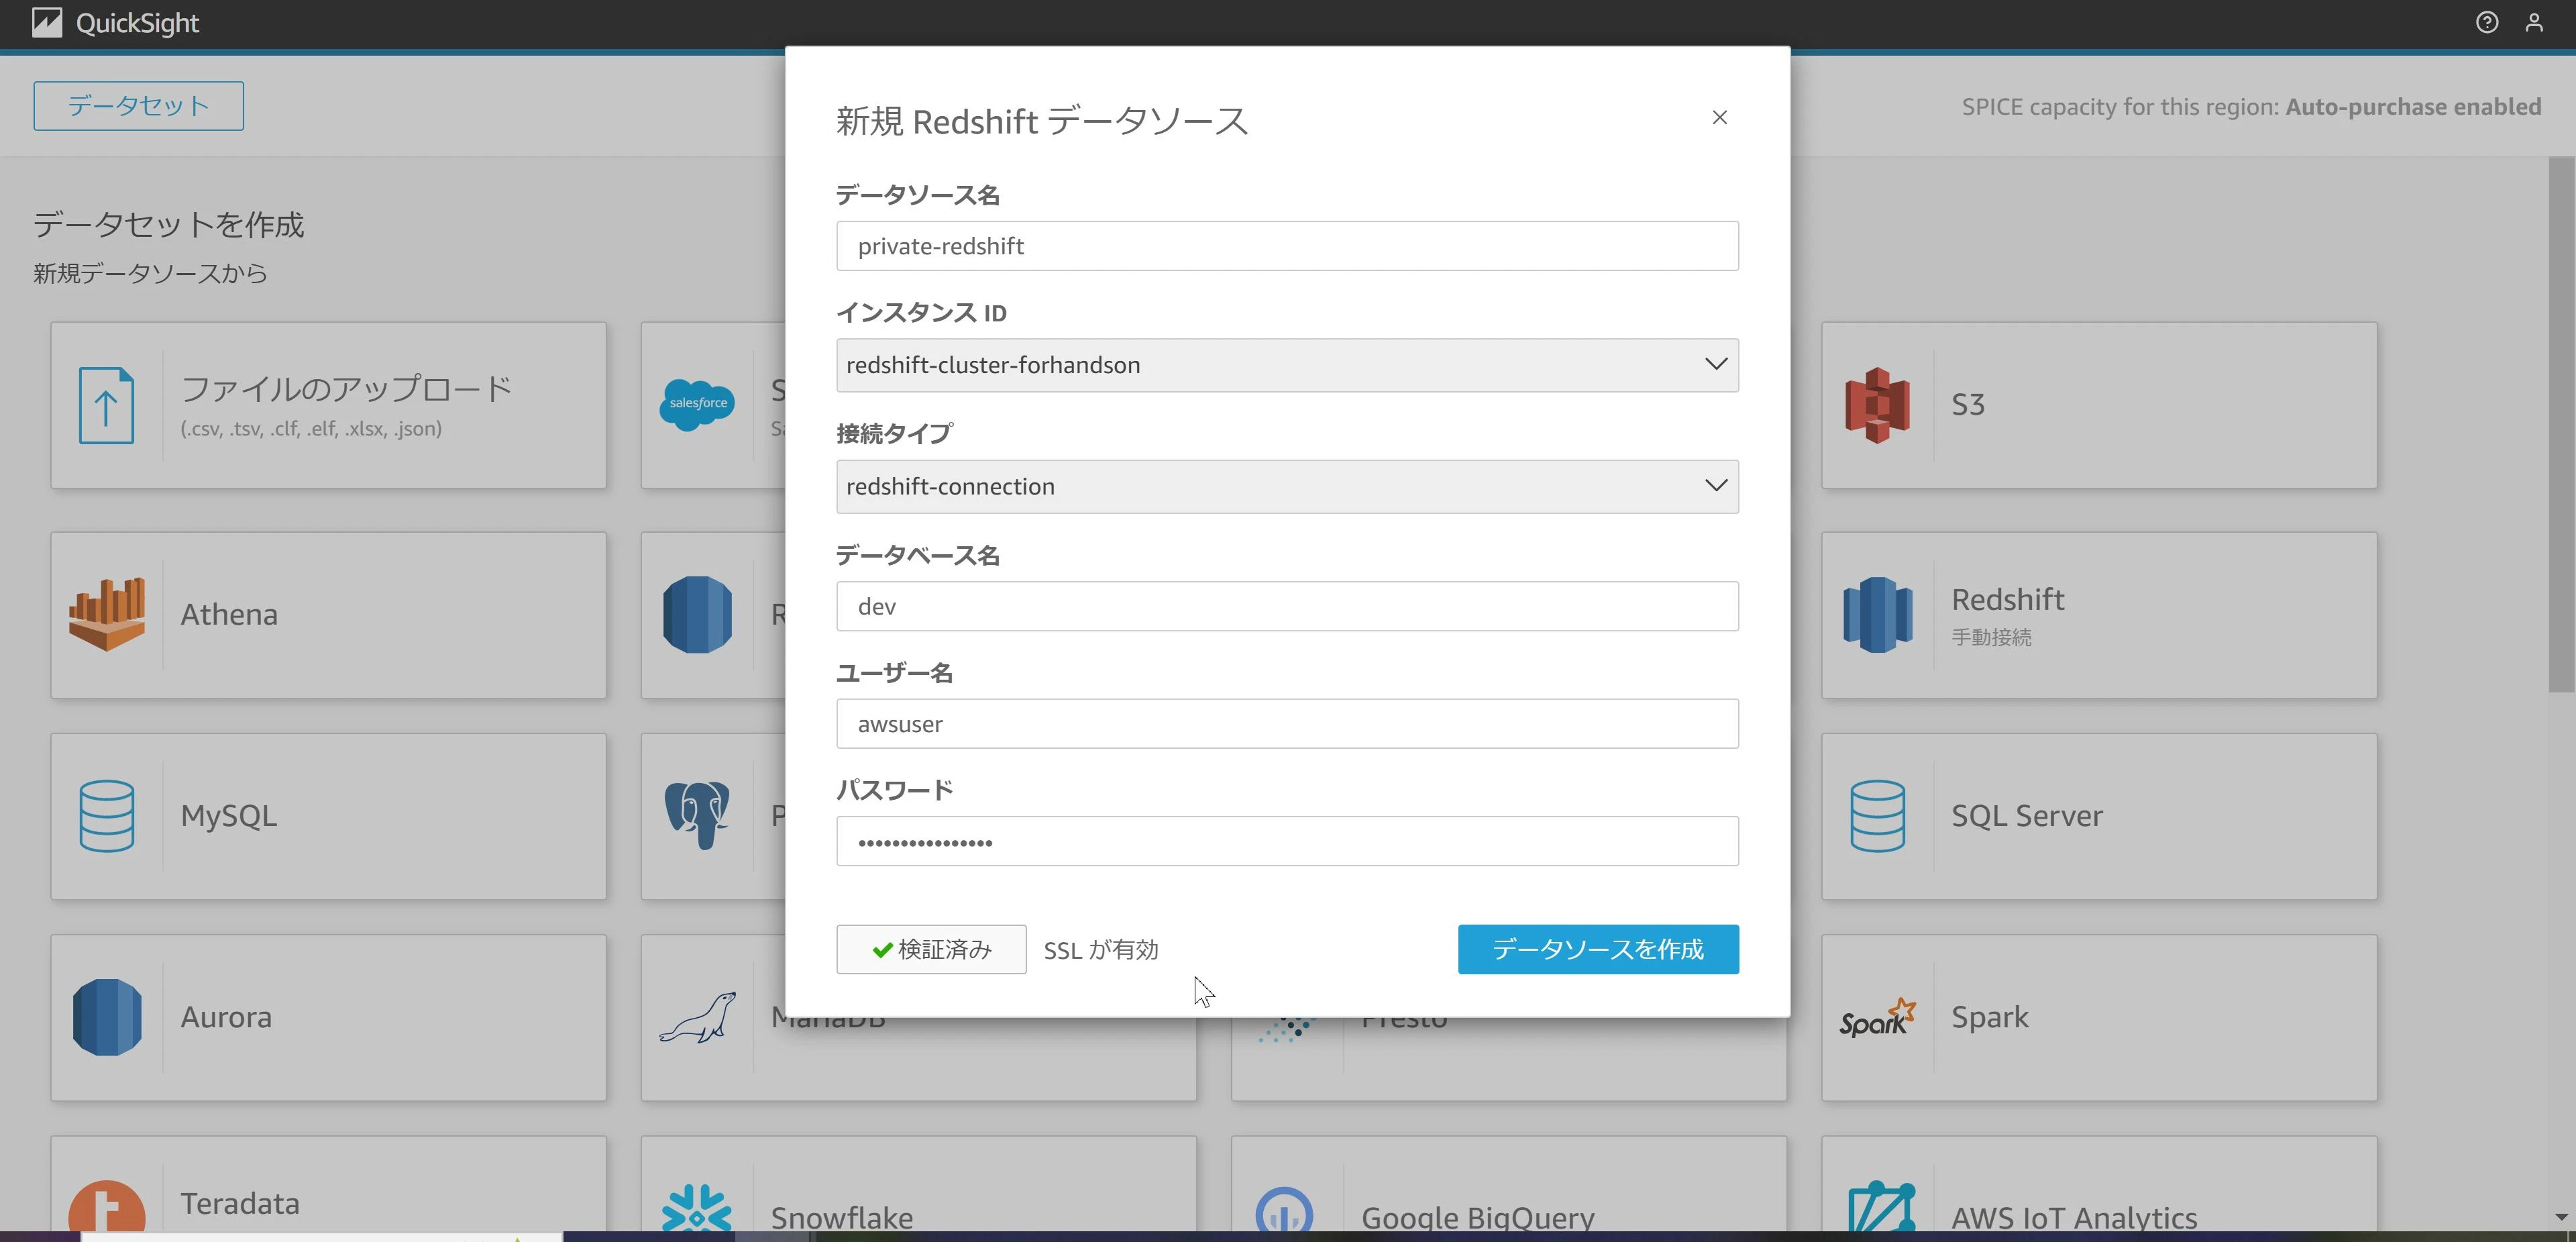2576x1242 pixels.
Task: Select the Athena data source icon
Action: click(106, 614)
